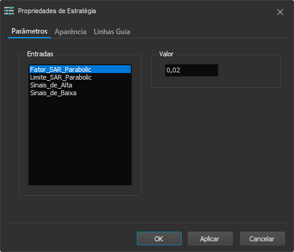Screen dimensions: 294x252
Task: Close the Propriedades de Estratégia dialog
Action: point(280,12)
